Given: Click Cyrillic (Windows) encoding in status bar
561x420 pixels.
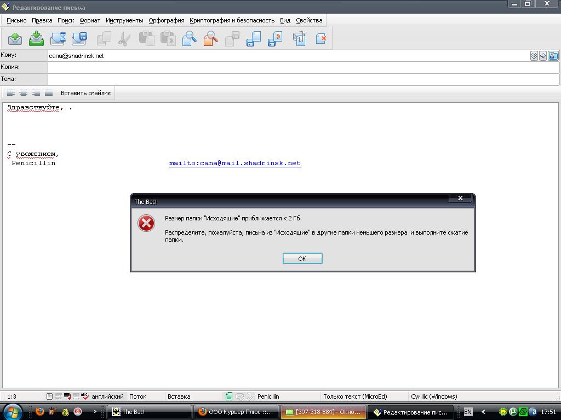Looking at the screenshot, I should 434,396.
